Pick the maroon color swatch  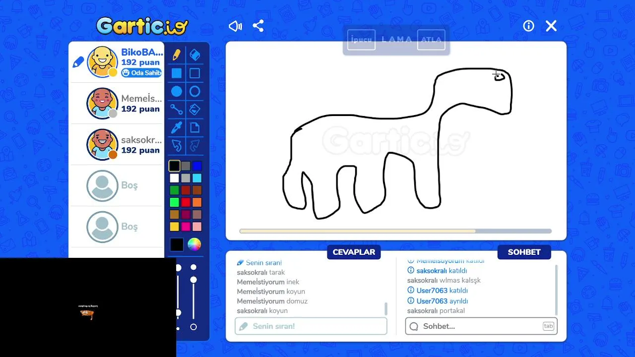[186, 214]
